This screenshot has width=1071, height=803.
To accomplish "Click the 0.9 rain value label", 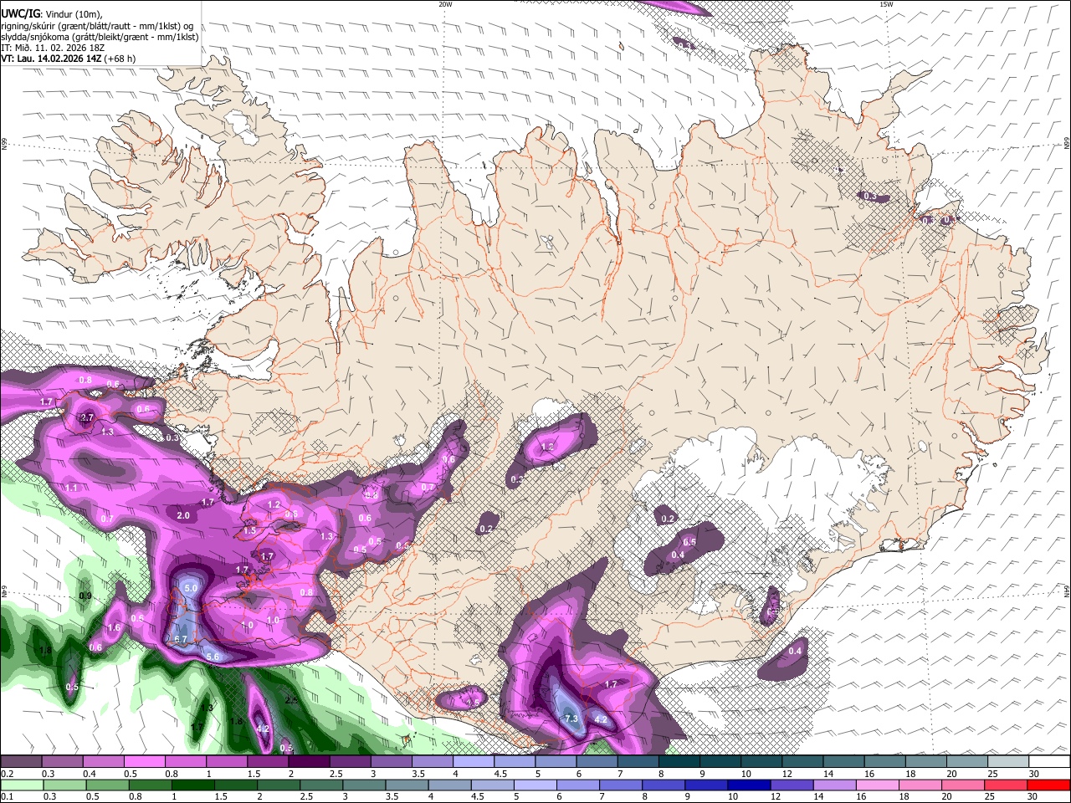I will pos(85,596).
